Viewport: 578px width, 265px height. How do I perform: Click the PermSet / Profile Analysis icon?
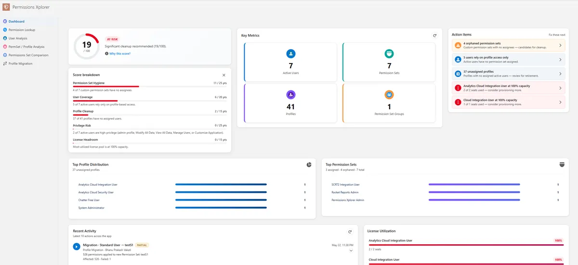5,47
